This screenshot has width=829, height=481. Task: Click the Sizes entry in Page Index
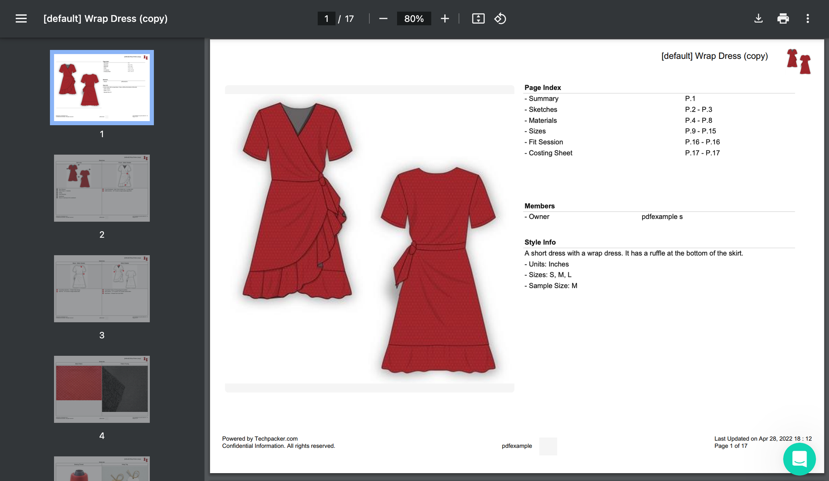click(x=537, y=131)
